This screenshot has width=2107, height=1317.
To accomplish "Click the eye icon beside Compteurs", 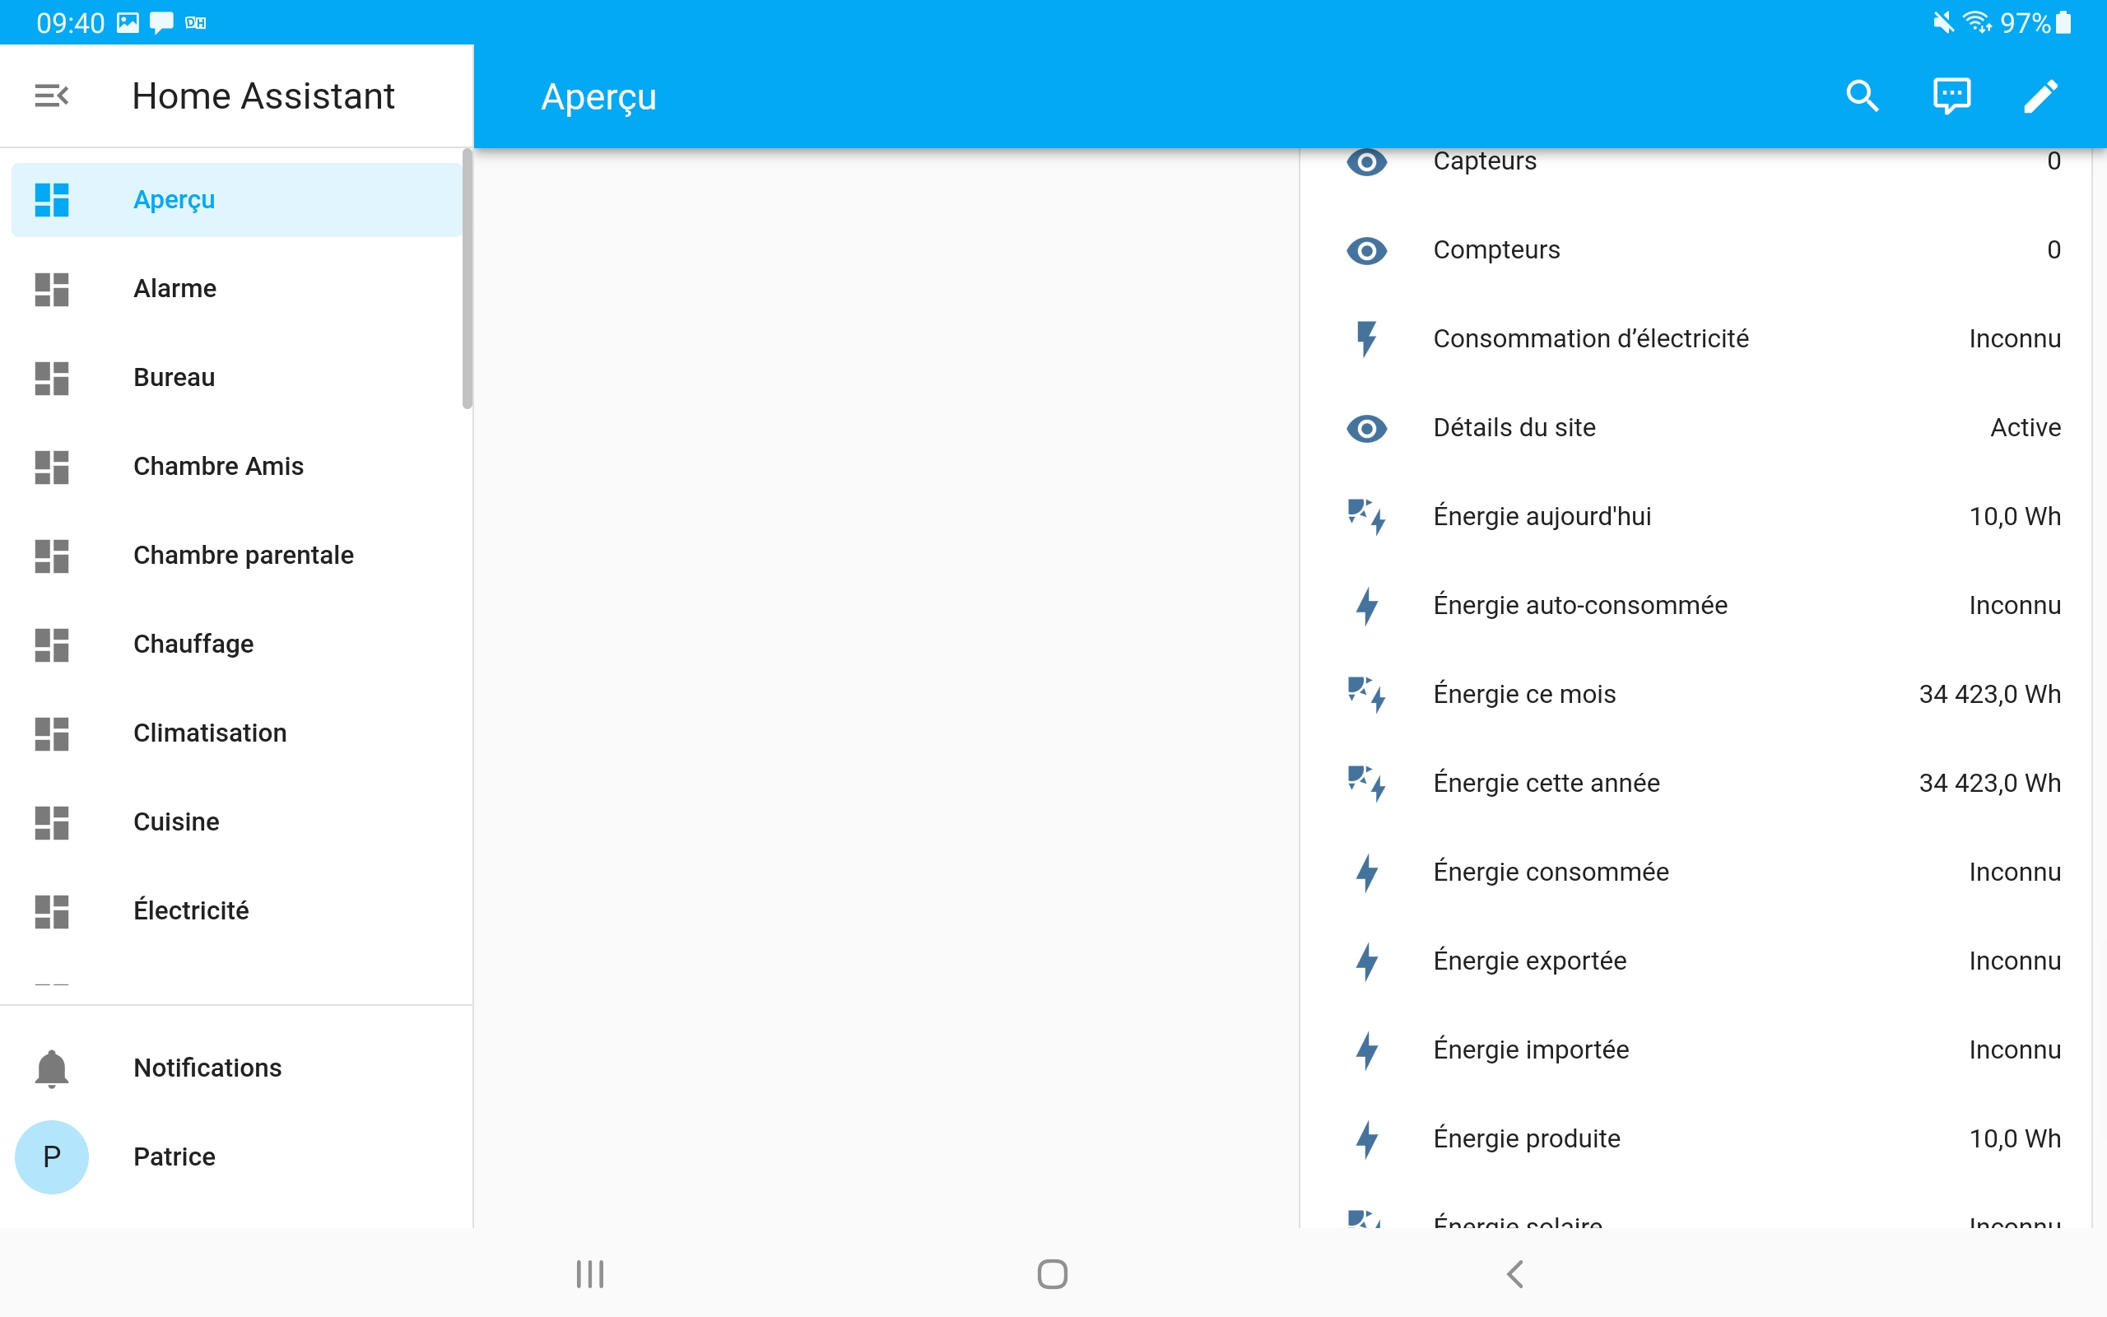I will click(1366, 251).
